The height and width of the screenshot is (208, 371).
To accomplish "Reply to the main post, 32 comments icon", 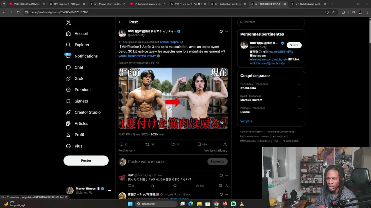I will (123, 144).
